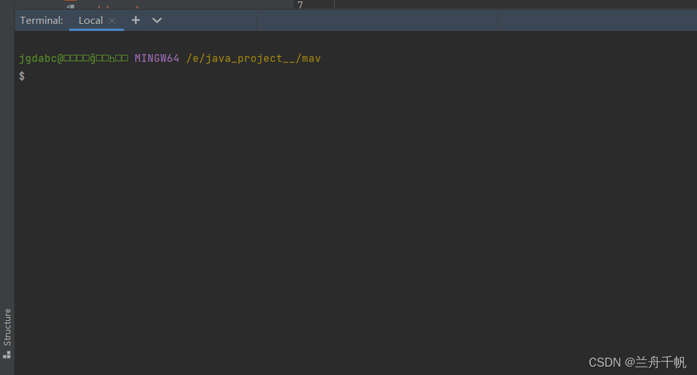
Task: Open the terminal sessions dropdown arrow
Action: [x=157, y=21]
